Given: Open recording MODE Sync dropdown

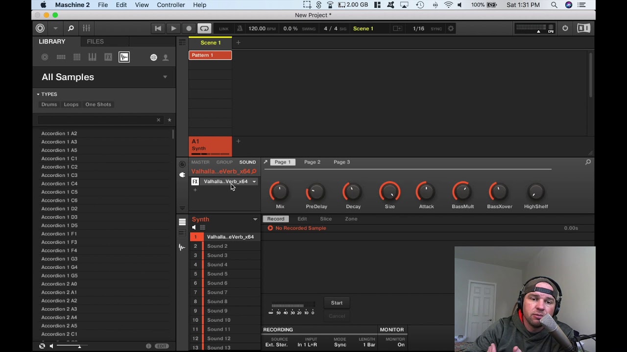Looking at the screenshot, I should (340, 345).
